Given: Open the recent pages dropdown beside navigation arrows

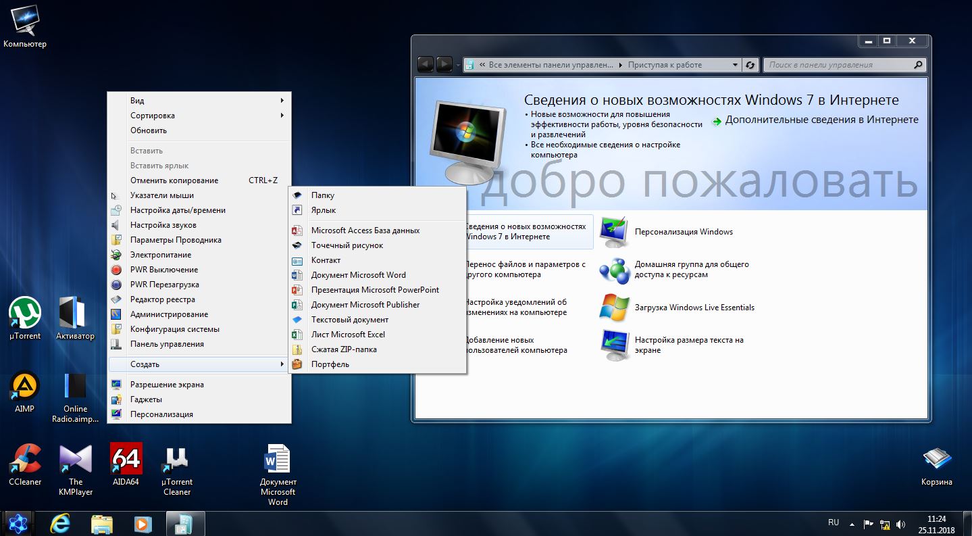Looking at the screenshot, I should (458, 66).
